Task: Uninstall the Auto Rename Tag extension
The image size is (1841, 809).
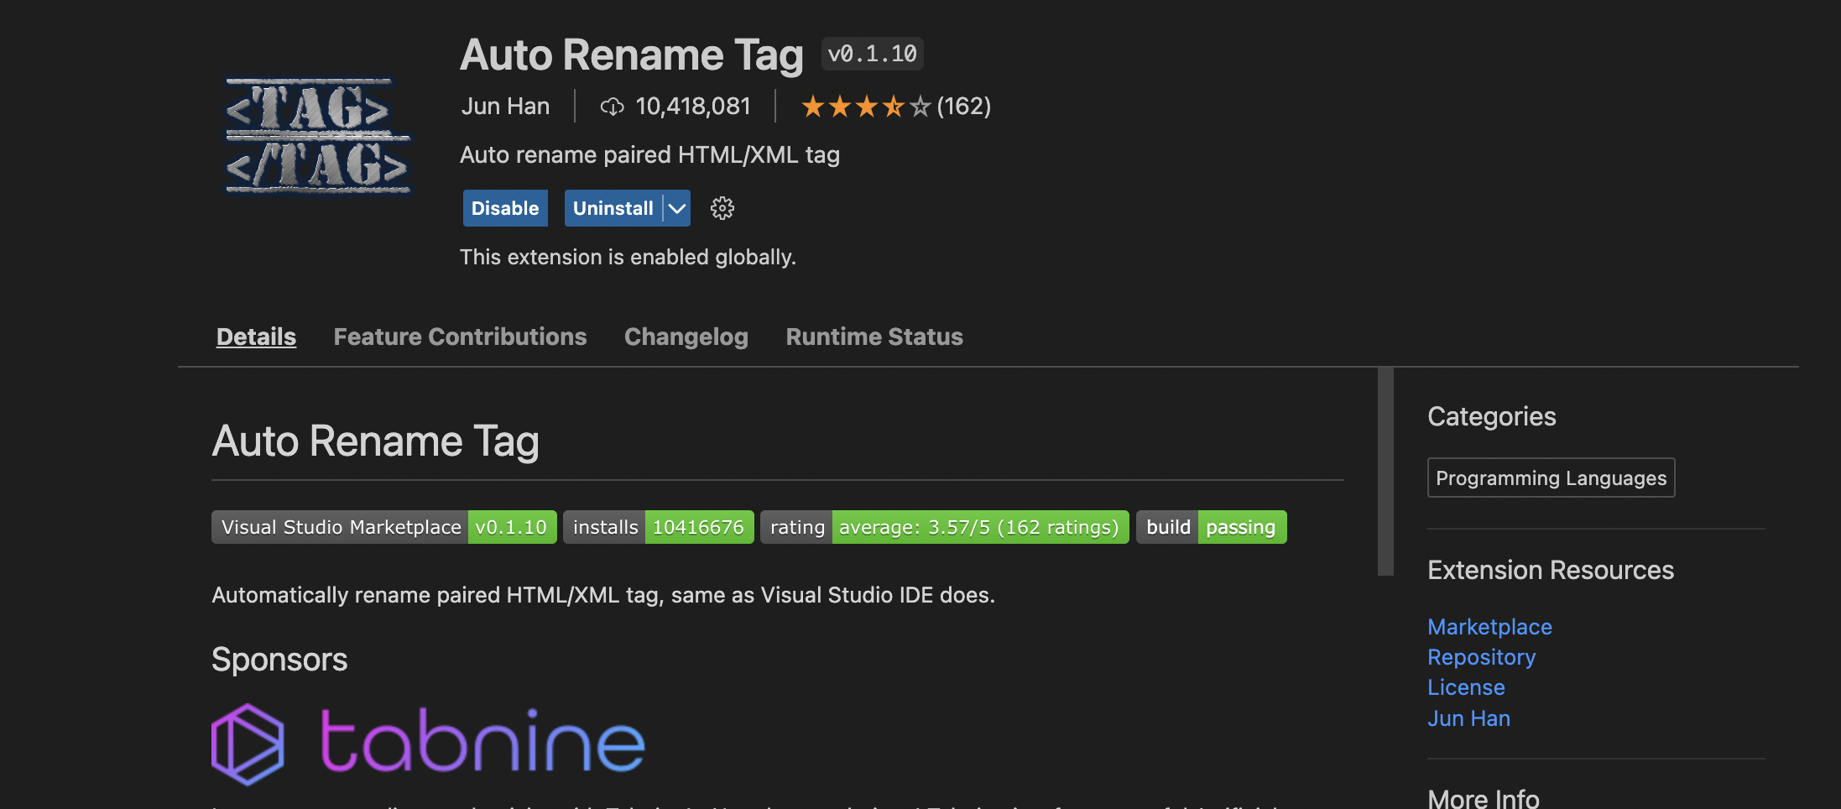Action: pyautogui.click(x=613, y=208)
